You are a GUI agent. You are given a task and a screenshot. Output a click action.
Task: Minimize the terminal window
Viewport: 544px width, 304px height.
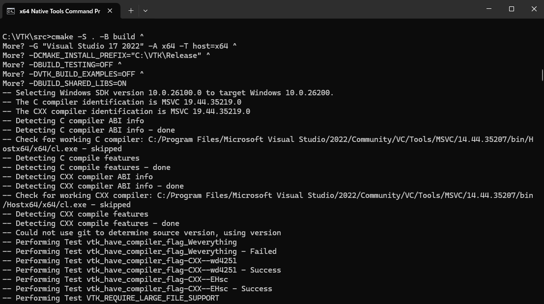point(489,9)
